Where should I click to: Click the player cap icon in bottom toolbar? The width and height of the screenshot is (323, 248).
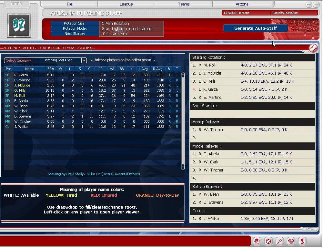tap(257, 241)
